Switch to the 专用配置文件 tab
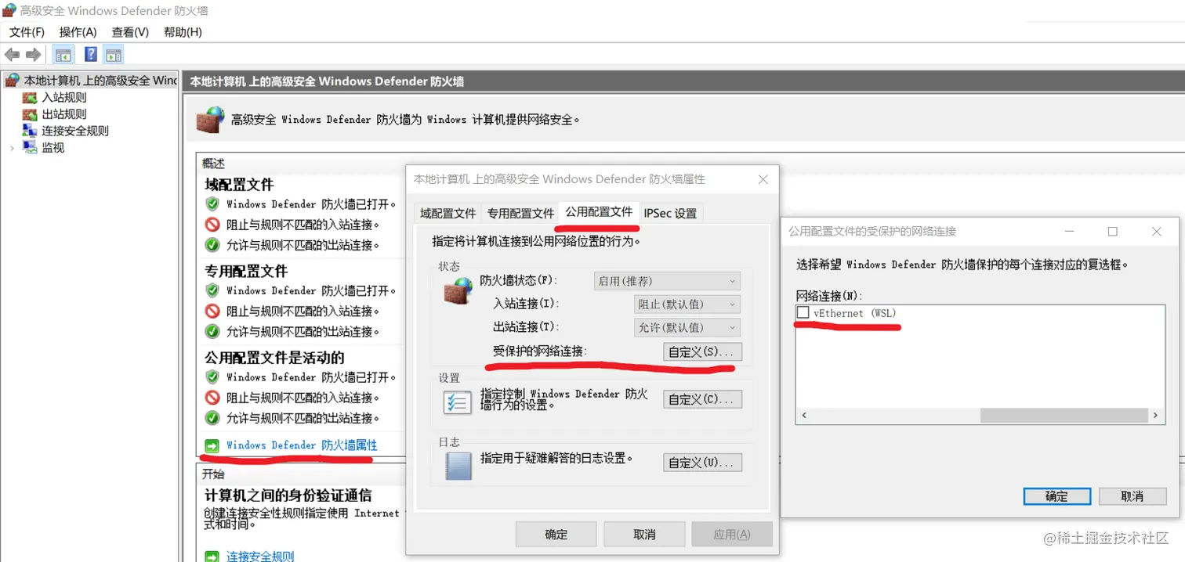This screenshot has height=562, width=1185. point(520,213)
